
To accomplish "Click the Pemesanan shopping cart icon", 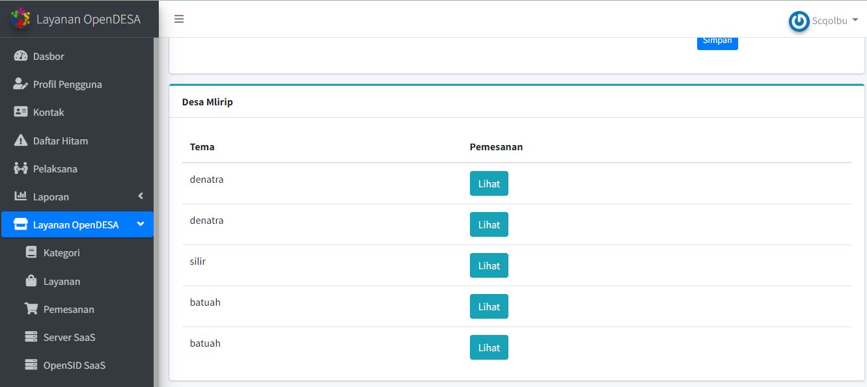I will [x=31, y=309].
